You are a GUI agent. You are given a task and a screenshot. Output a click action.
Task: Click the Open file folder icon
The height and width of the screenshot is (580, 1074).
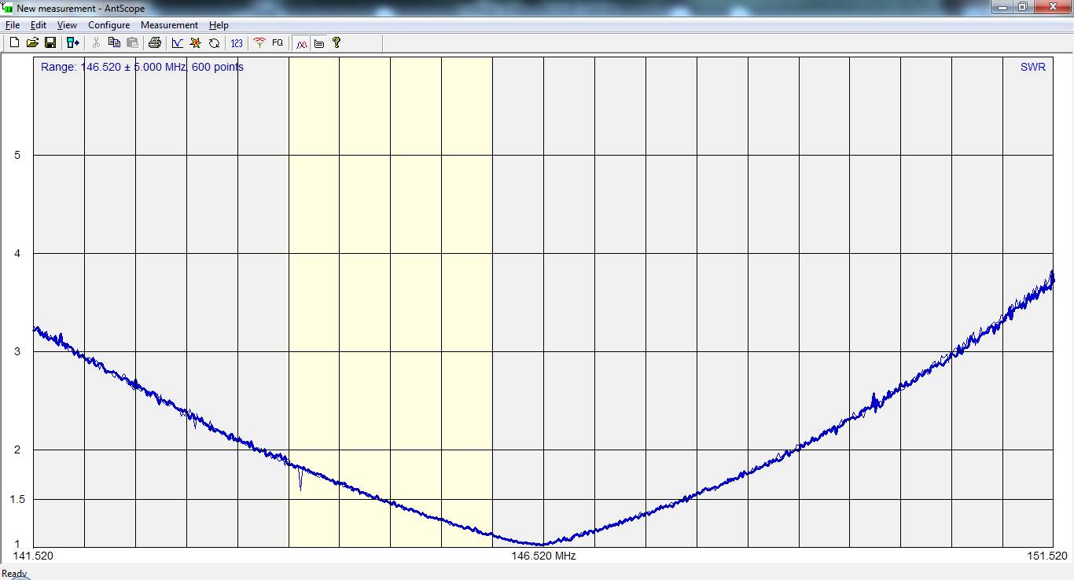(32, 43)
